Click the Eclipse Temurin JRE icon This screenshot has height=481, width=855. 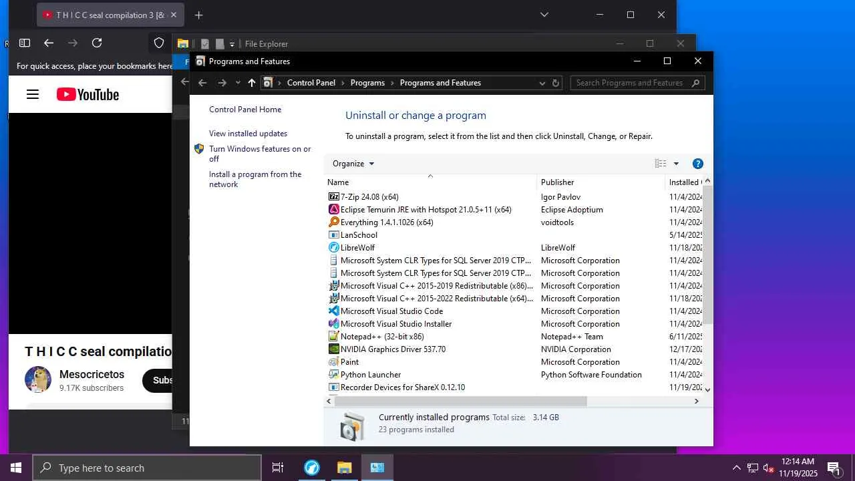(334, 210)
